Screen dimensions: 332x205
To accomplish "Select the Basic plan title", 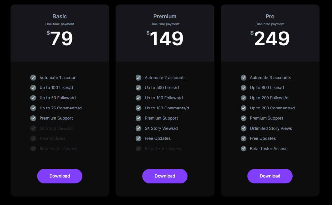I will [x=60, y=16].
